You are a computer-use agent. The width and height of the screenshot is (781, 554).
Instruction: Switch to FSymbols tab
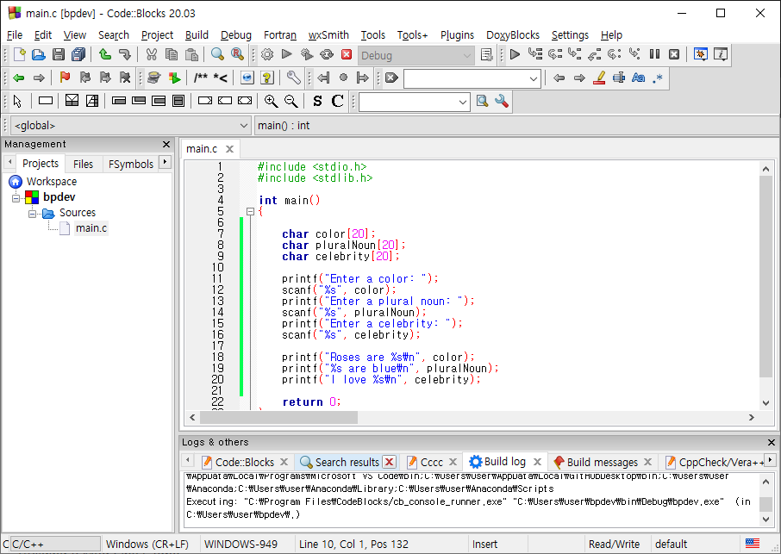point(131,164)
